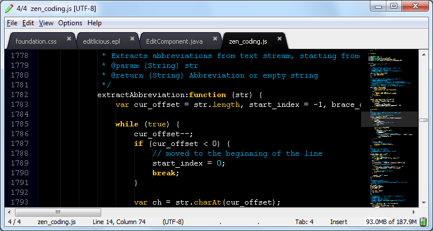Viewport: 433px width, 231px height.
Task: Expand the Options menu
Action: coord(70,23)
